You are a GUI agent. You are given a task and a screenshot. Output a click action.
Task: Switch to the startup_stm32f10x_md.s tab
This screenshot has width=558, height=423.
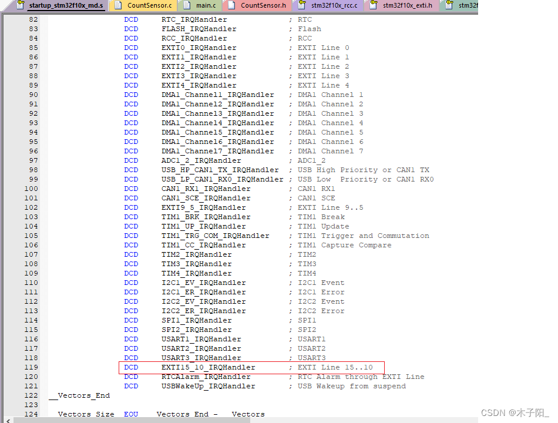tap(61, 5)
